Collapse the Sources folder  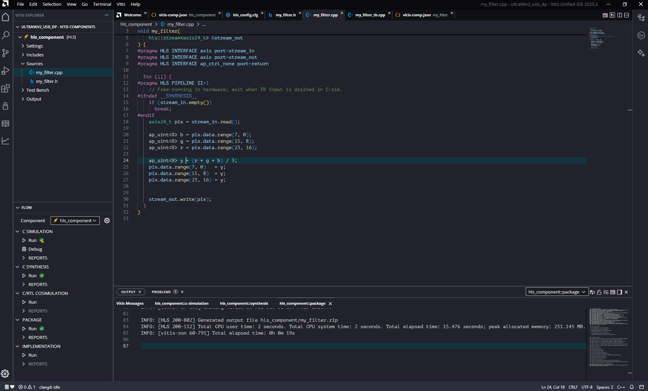[23, 64]
